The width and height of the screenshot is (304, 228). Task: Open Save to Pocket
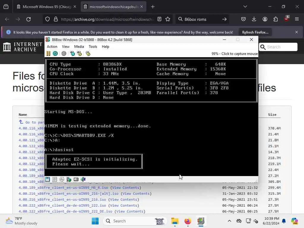(x=243, y=19)
